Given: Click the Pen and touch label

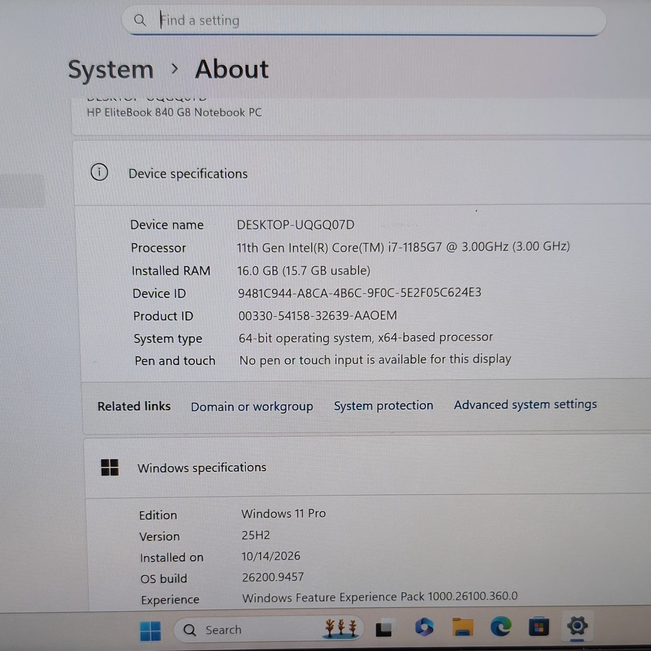Looking at the screenshot, I should (175, 361).
